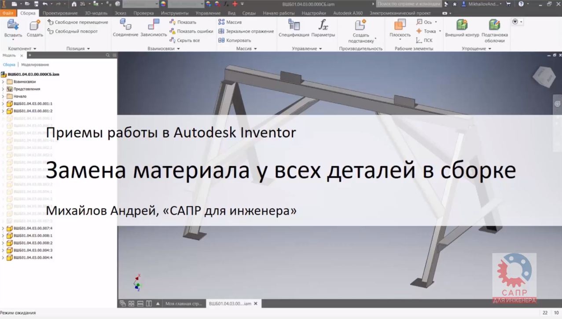Switch to the Инструменты ribbon tab

point(174,13)
